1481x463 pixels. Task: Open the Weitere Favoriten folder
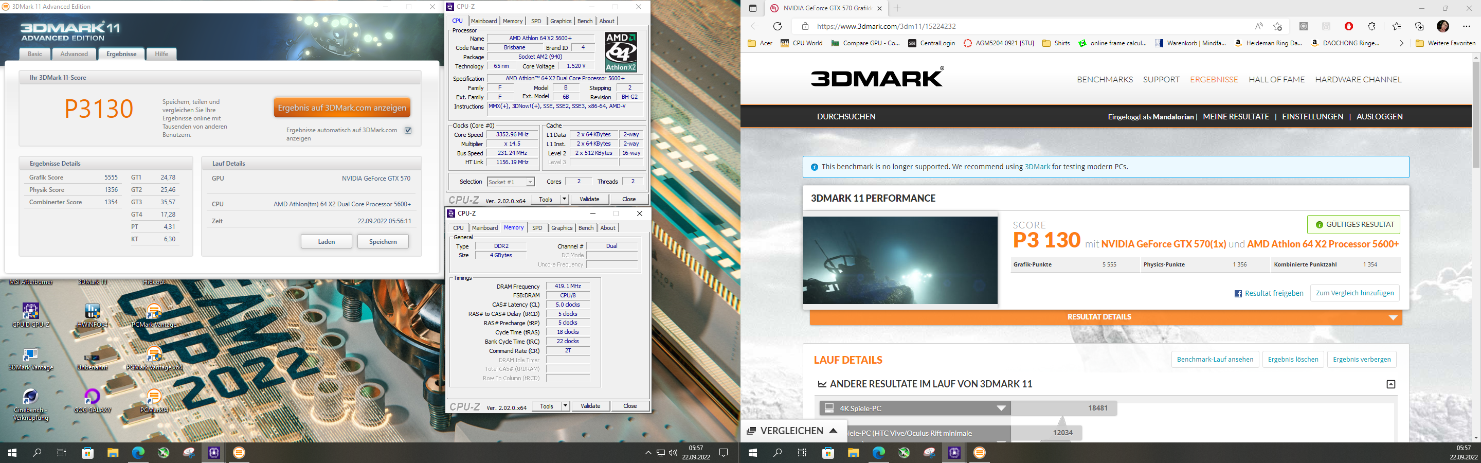click(x=1445, y=43)
